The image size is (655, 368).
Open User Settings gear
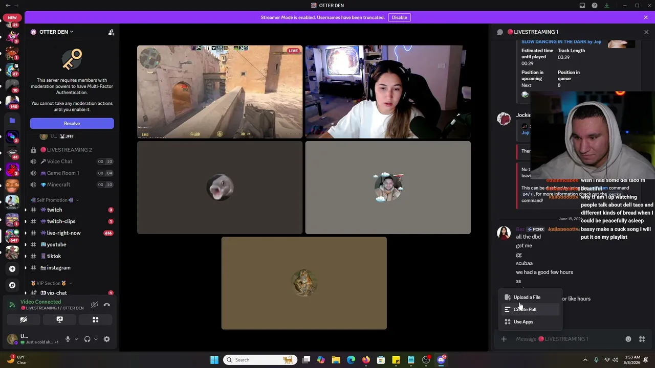pyautogui.click(x=107, y=339)
